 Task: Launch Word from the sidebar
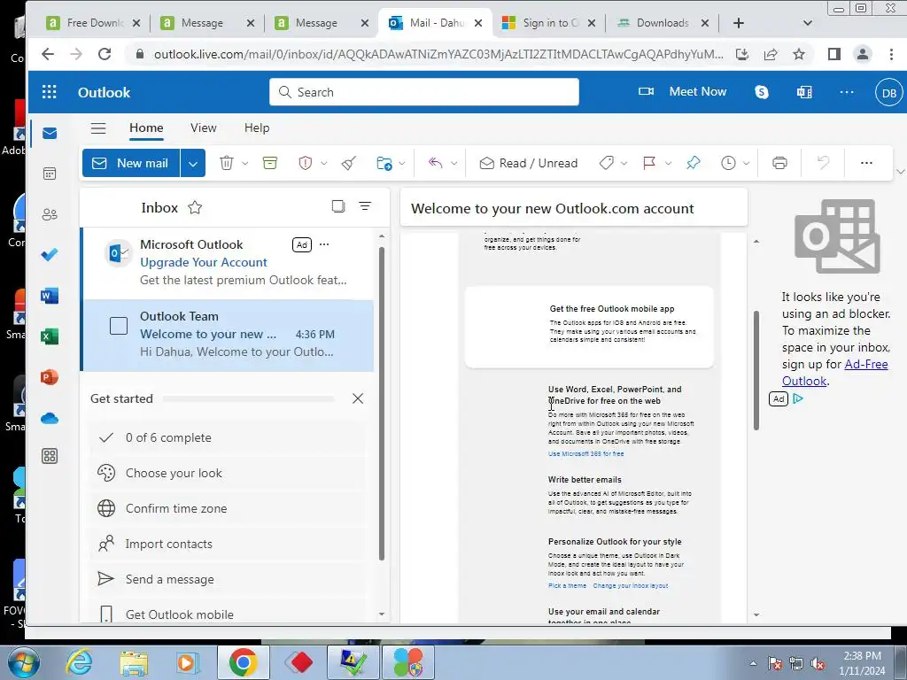[50, 296]
